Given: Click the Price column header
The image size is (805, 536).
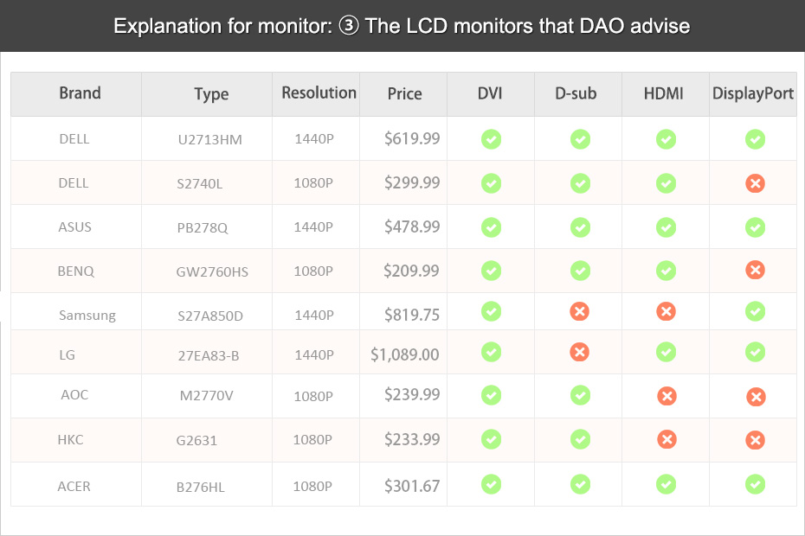Looking at the screenshot, I should pyautogui.click(x=404, y=93).
